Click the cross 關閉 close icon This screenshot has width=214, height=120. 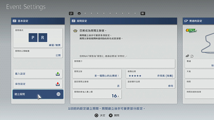(x=111, y=115)
